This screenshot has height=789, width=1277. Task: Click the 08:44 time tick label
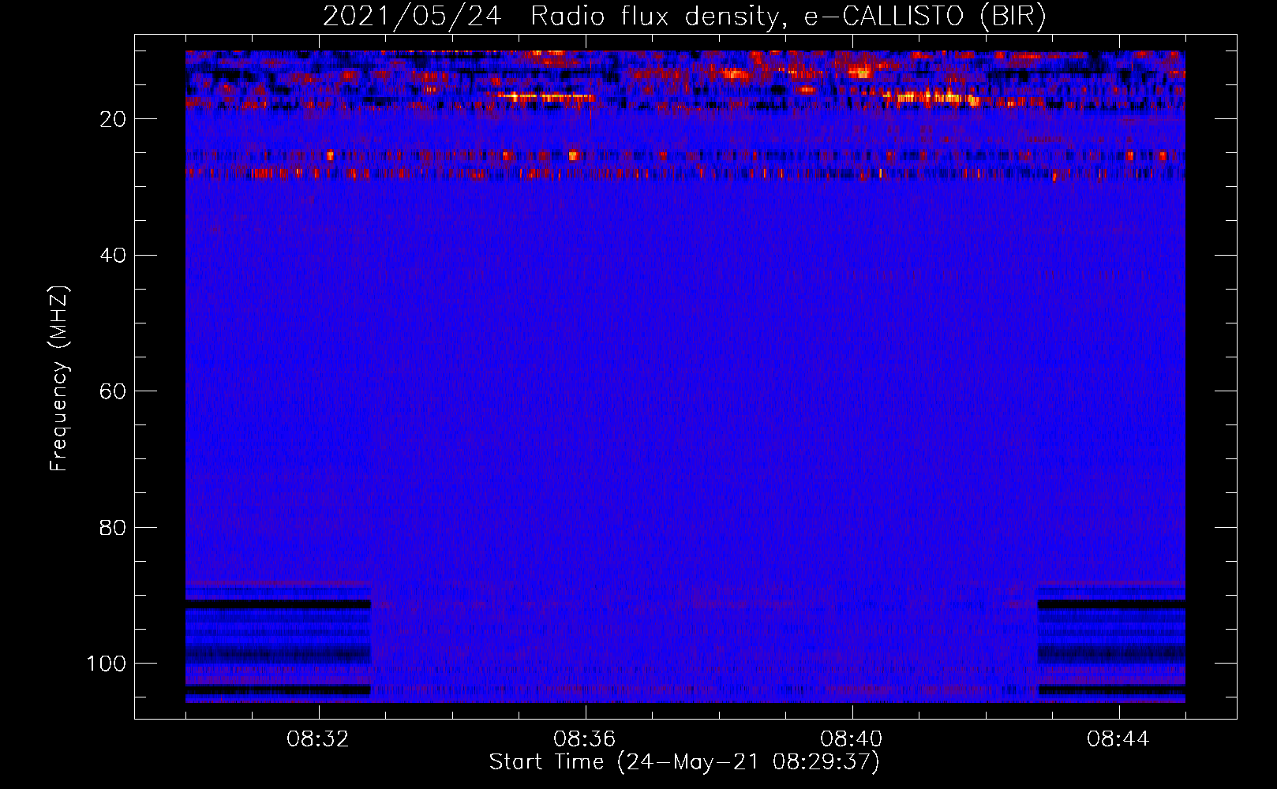[x=1118, y=739]
